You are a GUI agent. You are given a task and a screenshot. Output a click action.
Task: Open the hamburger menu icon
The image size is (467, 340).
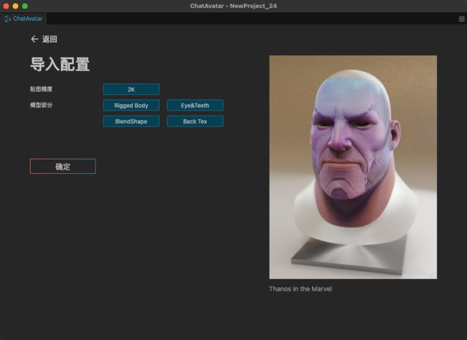pyautogui.click(x=462, y=19)
